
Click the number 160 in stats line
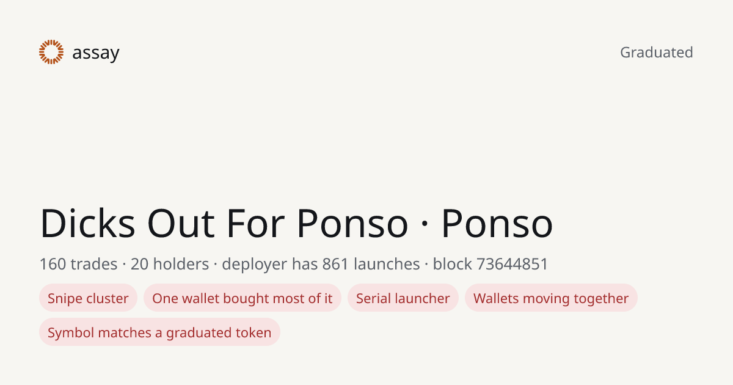point(53,264)
